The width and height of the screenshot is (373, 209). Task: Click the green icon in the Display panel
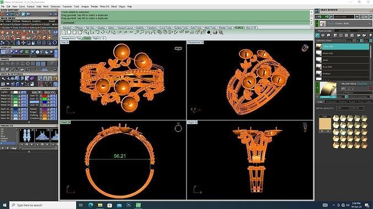(x=26, y=52)
